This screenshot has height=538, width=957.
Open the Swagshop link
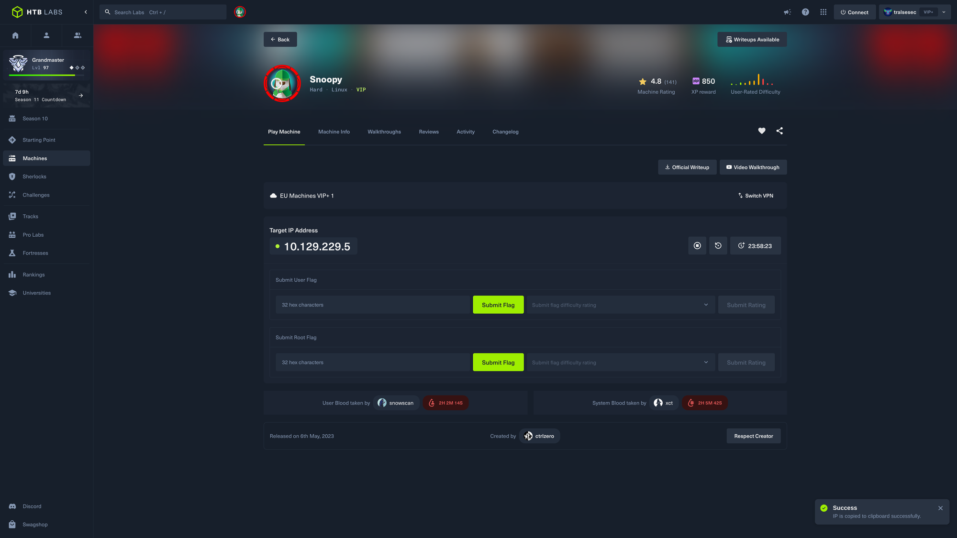[x=46, y=525]
